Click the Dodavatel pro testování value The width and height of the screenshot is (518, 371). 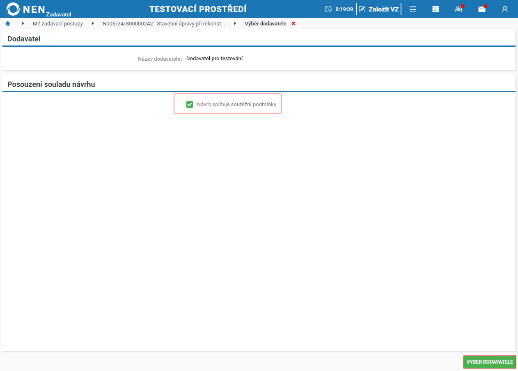pos(214,59)
